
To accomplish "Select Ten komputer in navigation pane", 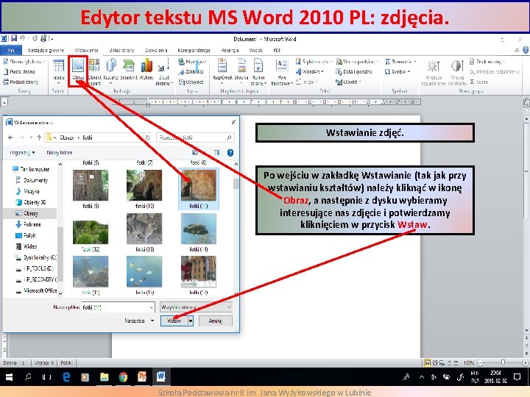I will coord(31,169).
